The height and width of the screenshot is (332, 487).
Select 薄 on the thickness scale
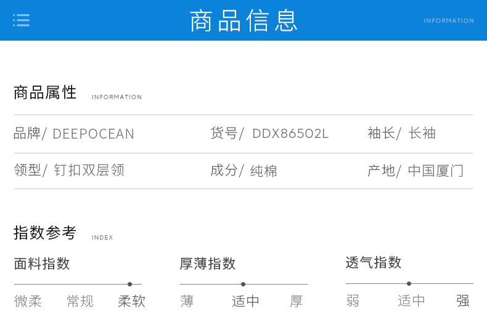pos(187,301)
